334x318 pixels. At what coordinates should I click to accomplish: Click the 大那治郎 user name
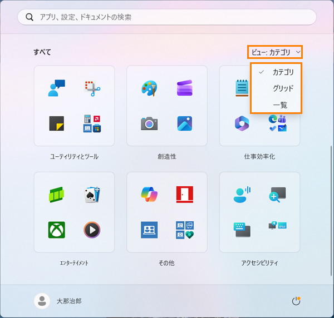pos(69,301)
